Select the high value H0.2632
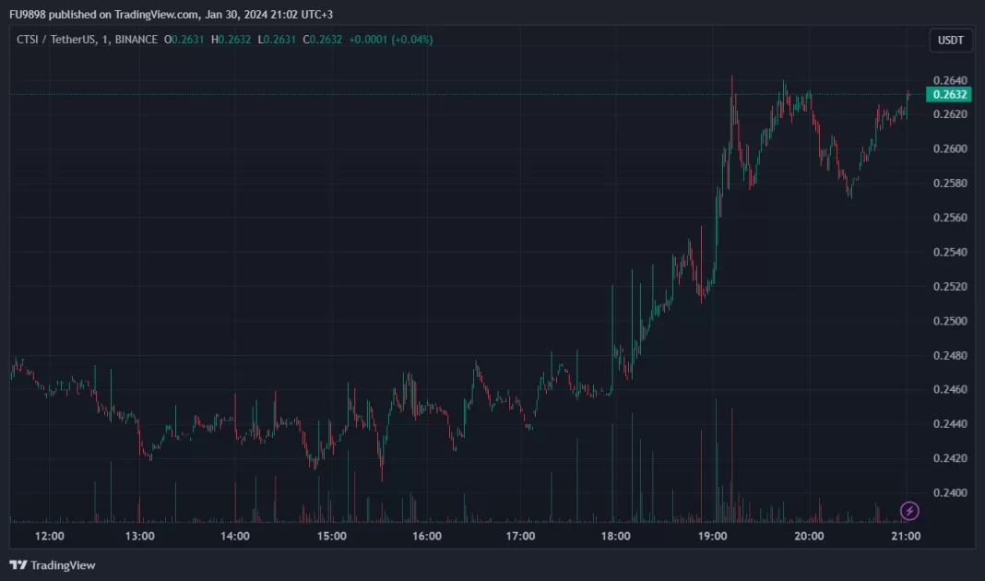The image size is (985, 581). tap(233, 40)
